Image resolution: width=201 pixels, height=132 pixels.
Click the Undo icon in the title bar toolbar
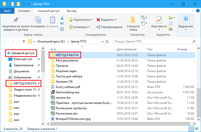tap(24, 4)
